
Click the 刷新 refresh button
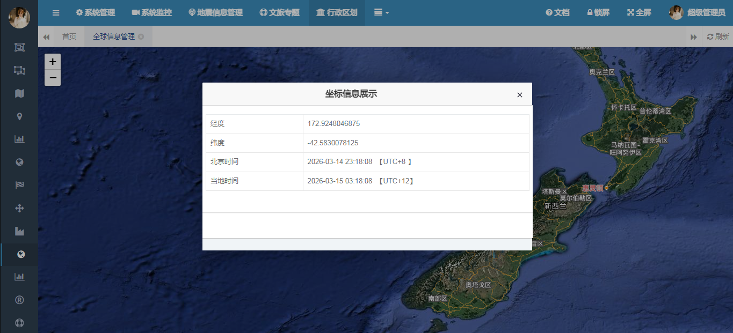click(718, 36)
